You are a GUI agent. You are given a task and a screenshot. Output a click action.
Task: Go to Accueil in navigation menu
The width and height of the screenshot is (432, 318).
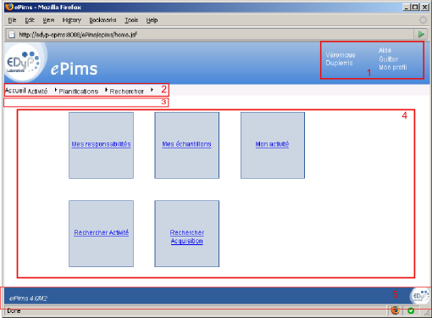coord(15,91)
